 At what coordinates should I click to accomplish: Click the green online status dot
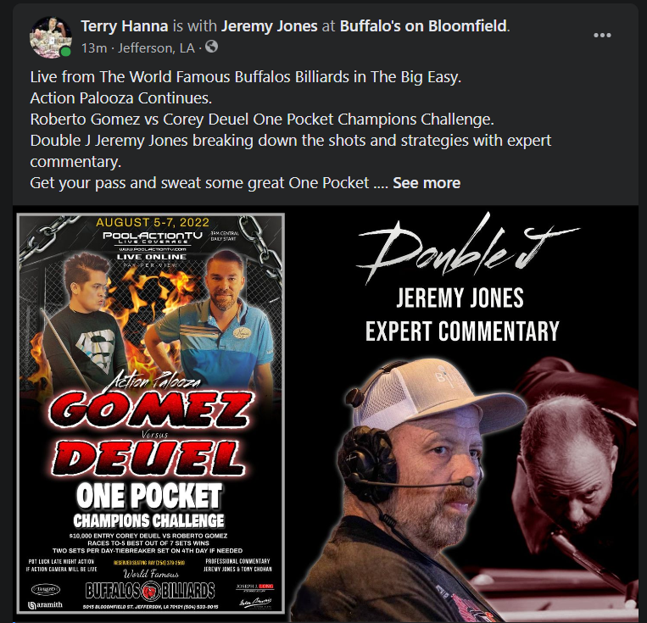pos(64,52)
